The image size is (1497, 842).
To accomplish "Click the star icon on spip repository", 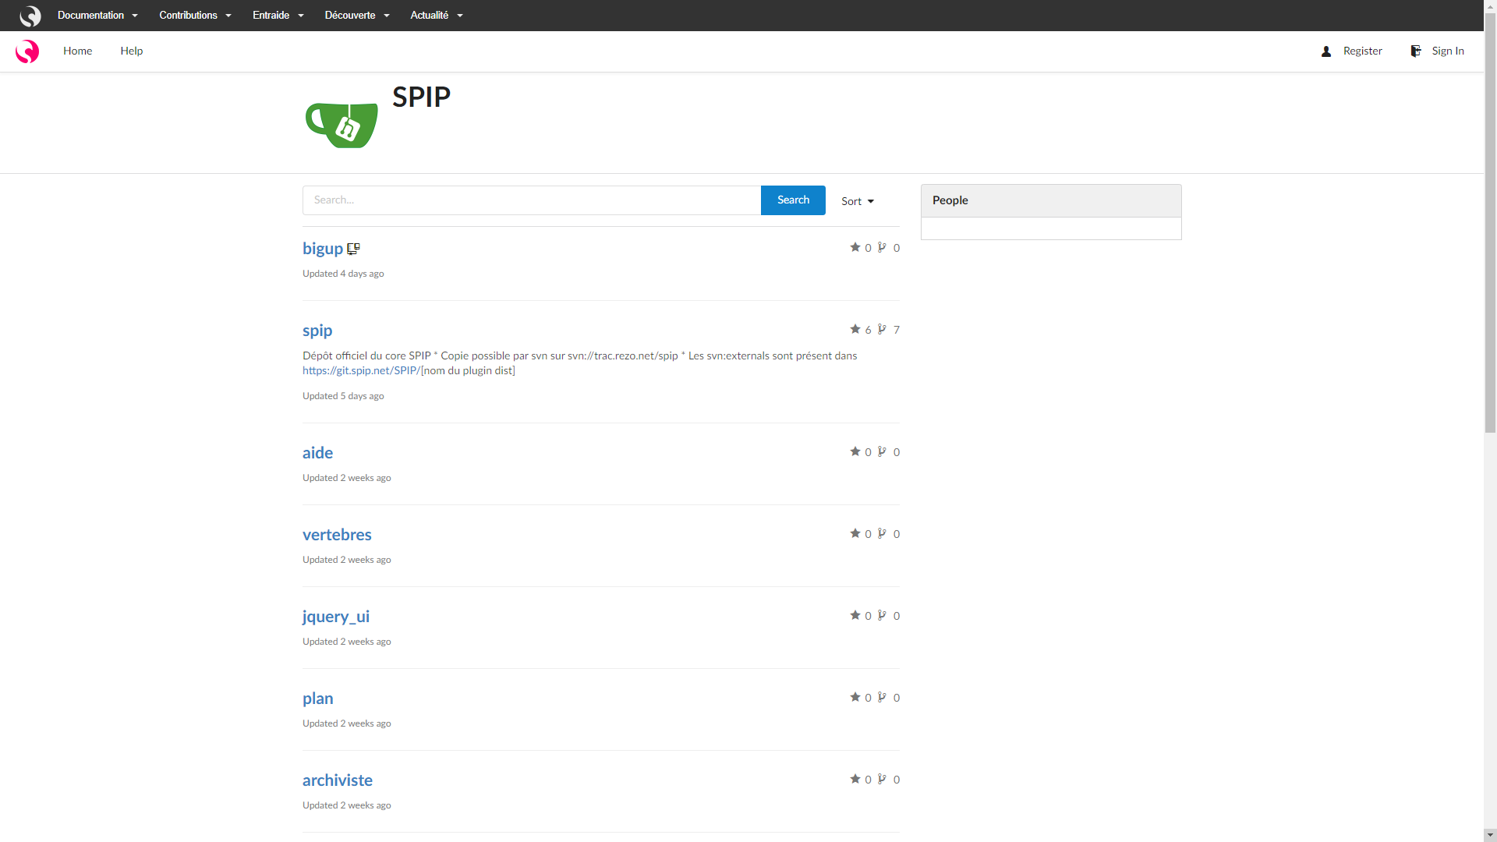I will click(855, 329).
